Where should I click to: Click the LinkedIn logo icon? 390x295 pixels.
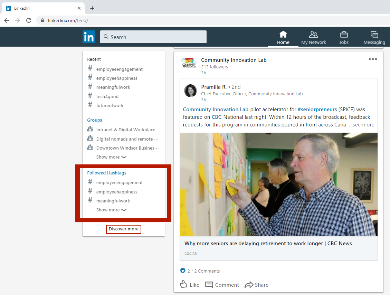click(x=89, y=37)
